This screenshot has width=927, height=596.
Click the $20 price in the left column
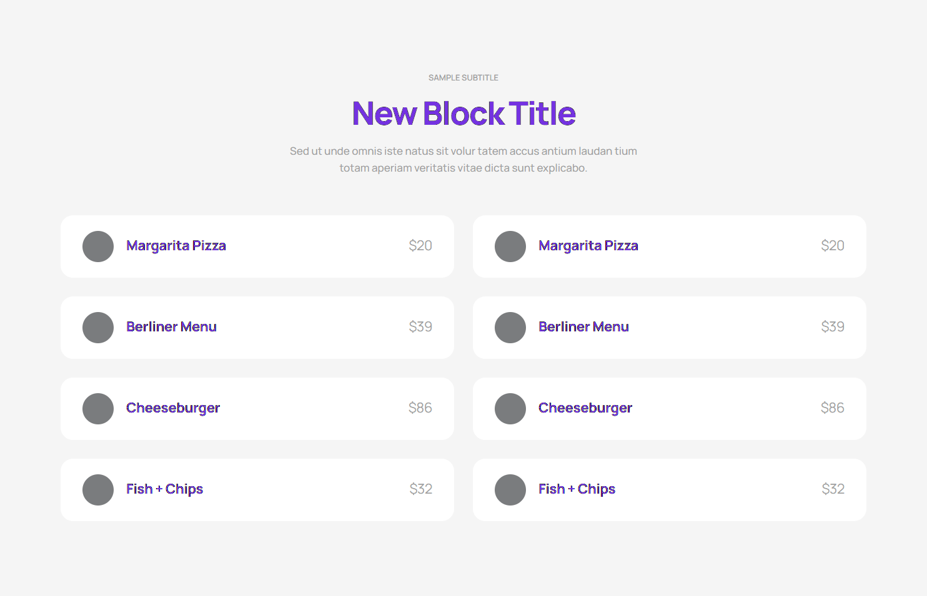coord(420,246)
